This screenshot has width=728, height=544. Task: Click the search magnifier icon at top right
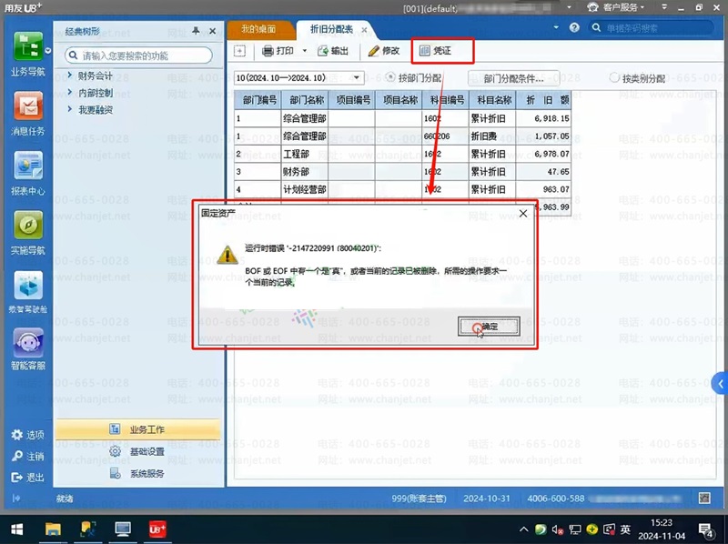597,27
